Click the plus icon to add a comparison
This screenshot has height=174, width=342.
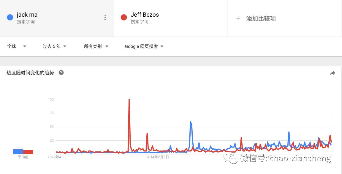tap(238, 18)
